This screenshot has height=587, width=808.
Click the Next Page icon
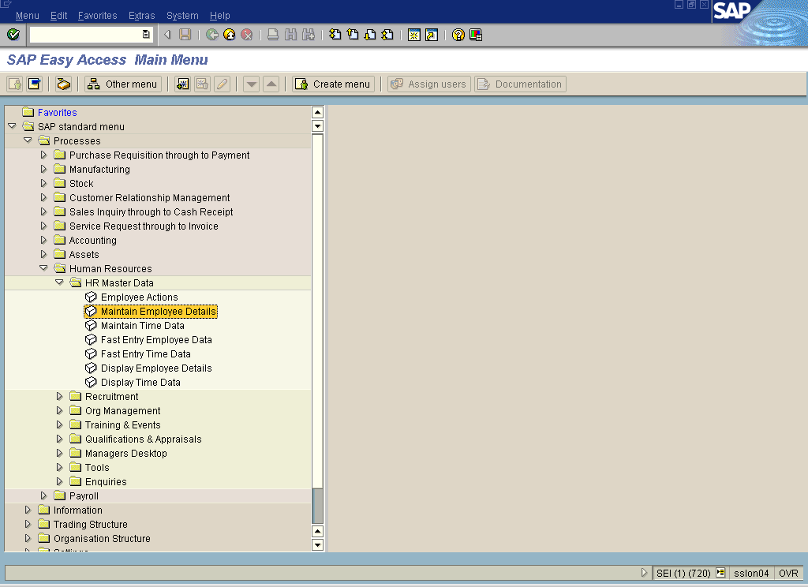click(x=370, y=35)
